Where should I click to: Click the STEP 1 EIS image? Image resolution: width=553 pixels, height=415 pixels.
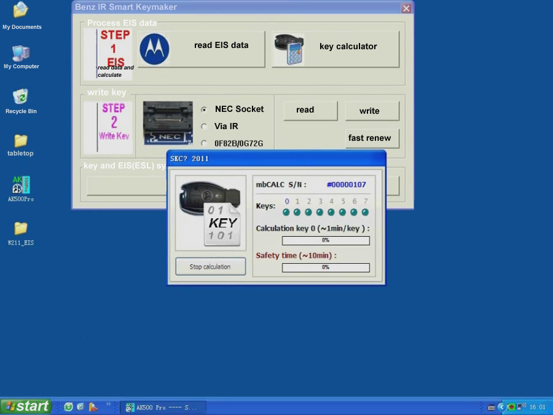coord(108,54)
